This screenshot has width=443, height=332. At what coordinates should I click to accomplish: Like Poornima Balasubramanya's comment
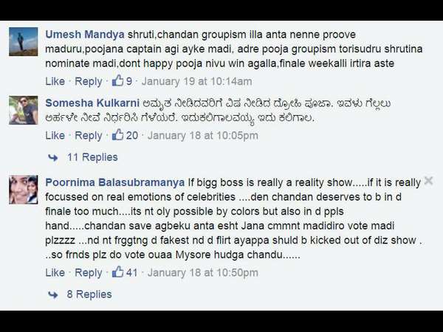pyautogui.click(x=55, y=273)
